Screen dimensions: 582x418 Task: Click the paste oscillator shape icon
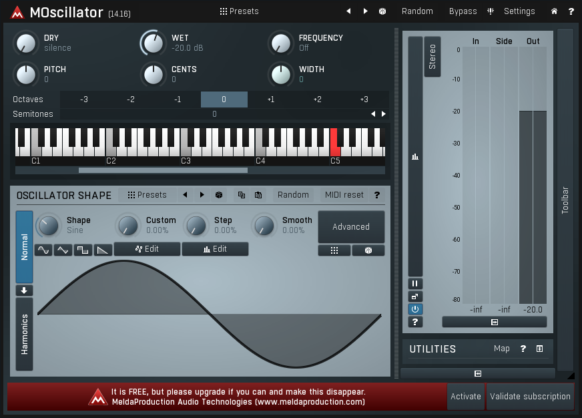258,195
